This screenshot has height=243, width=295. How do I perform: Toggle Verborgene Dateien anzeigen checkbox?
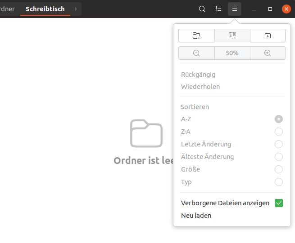(x=279, y=203)
